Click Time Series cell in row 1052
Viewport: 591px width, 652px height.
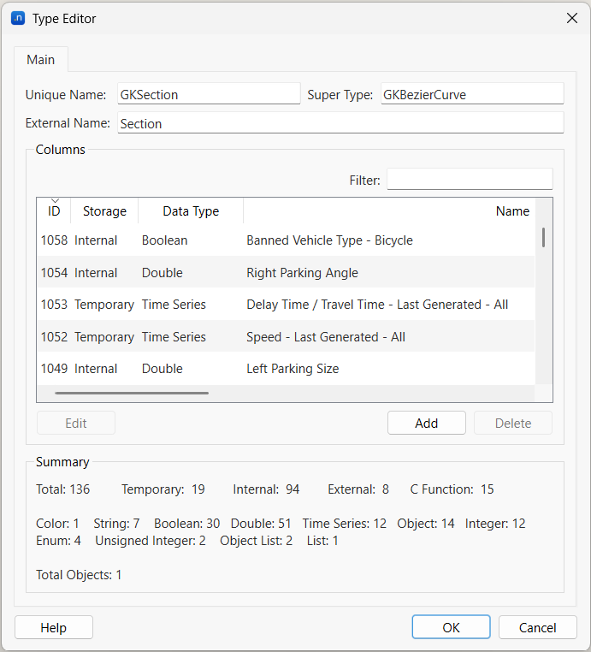(x=174, y=337)
